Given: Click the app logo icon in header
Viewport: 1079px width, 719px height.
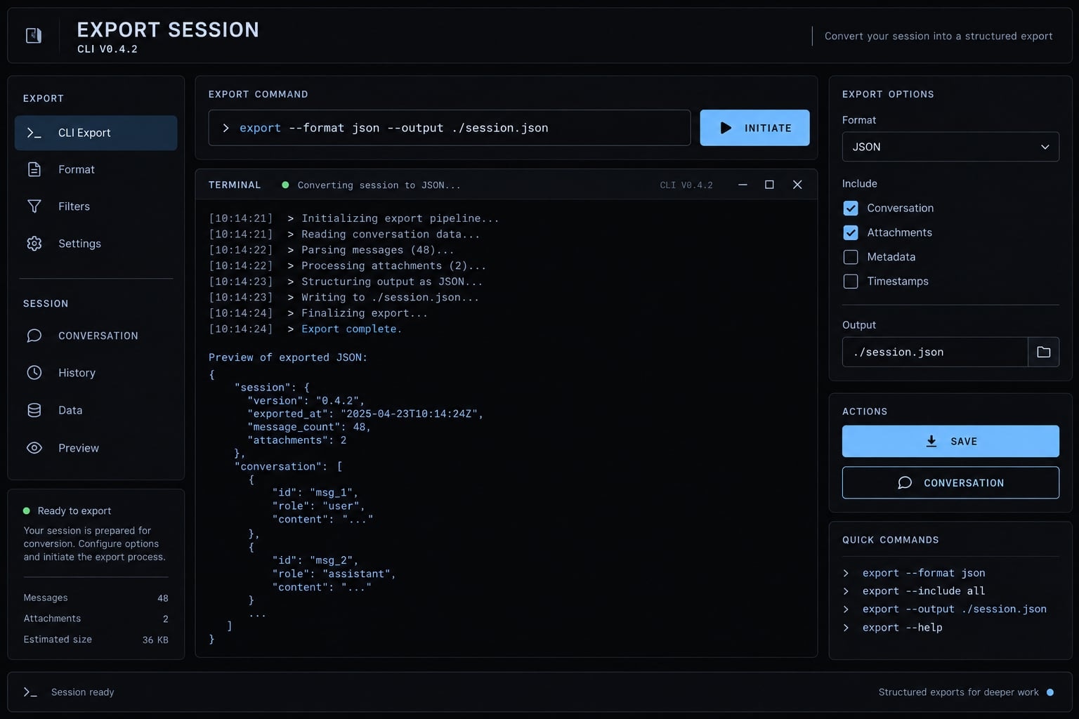Looking at the screenshot, I should pos(34,35).
